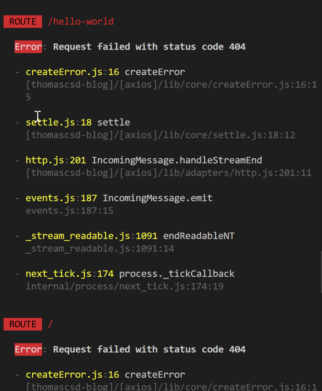The width and height of the screenshot is (322, 391).
Task: Click the Error badge under the root / route
Action: [28, 350]
